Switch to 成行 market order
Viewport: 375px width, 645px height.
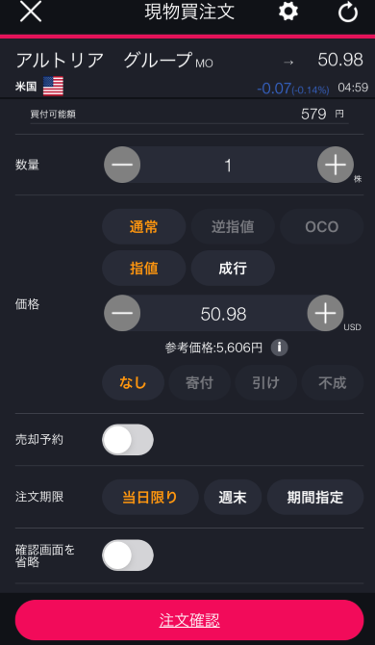[233, 269]
